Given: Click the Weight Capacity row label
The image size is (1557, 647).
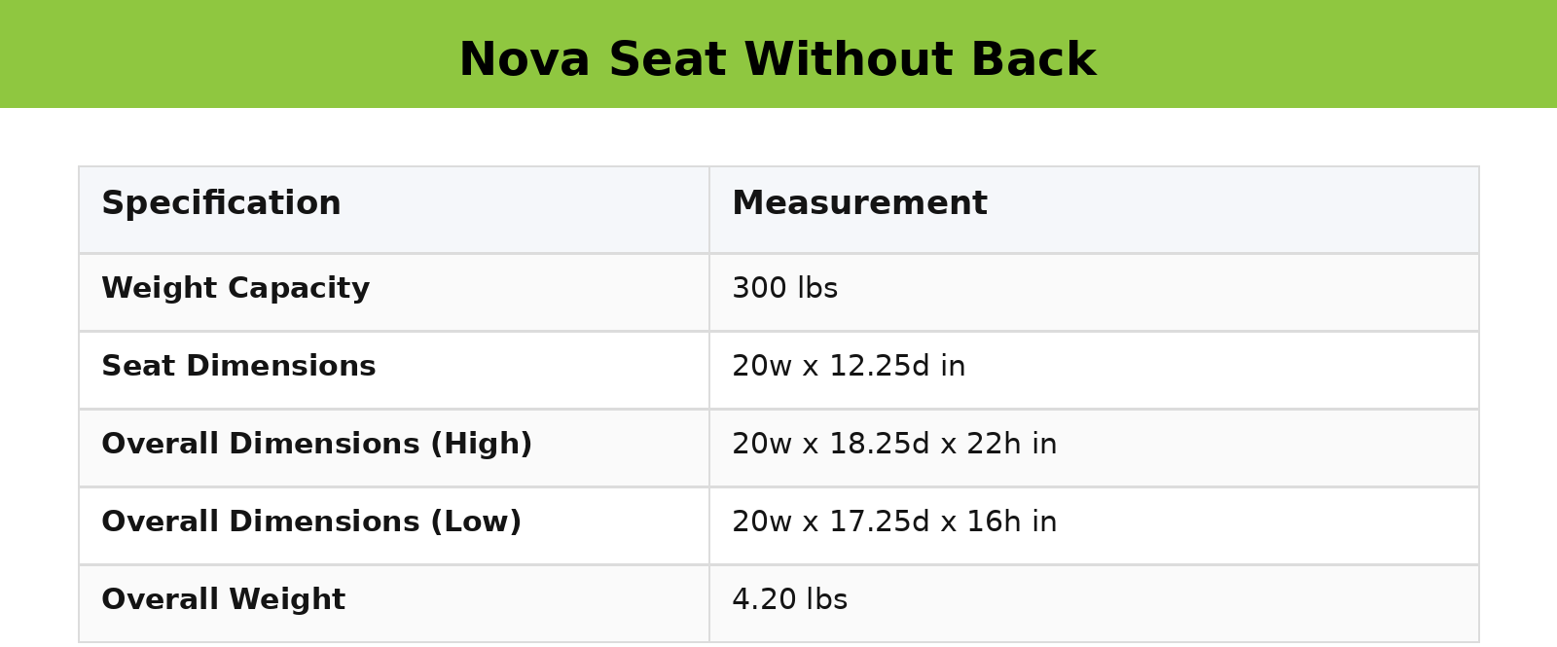Looking at the screenshot, I should click(235, 289).
